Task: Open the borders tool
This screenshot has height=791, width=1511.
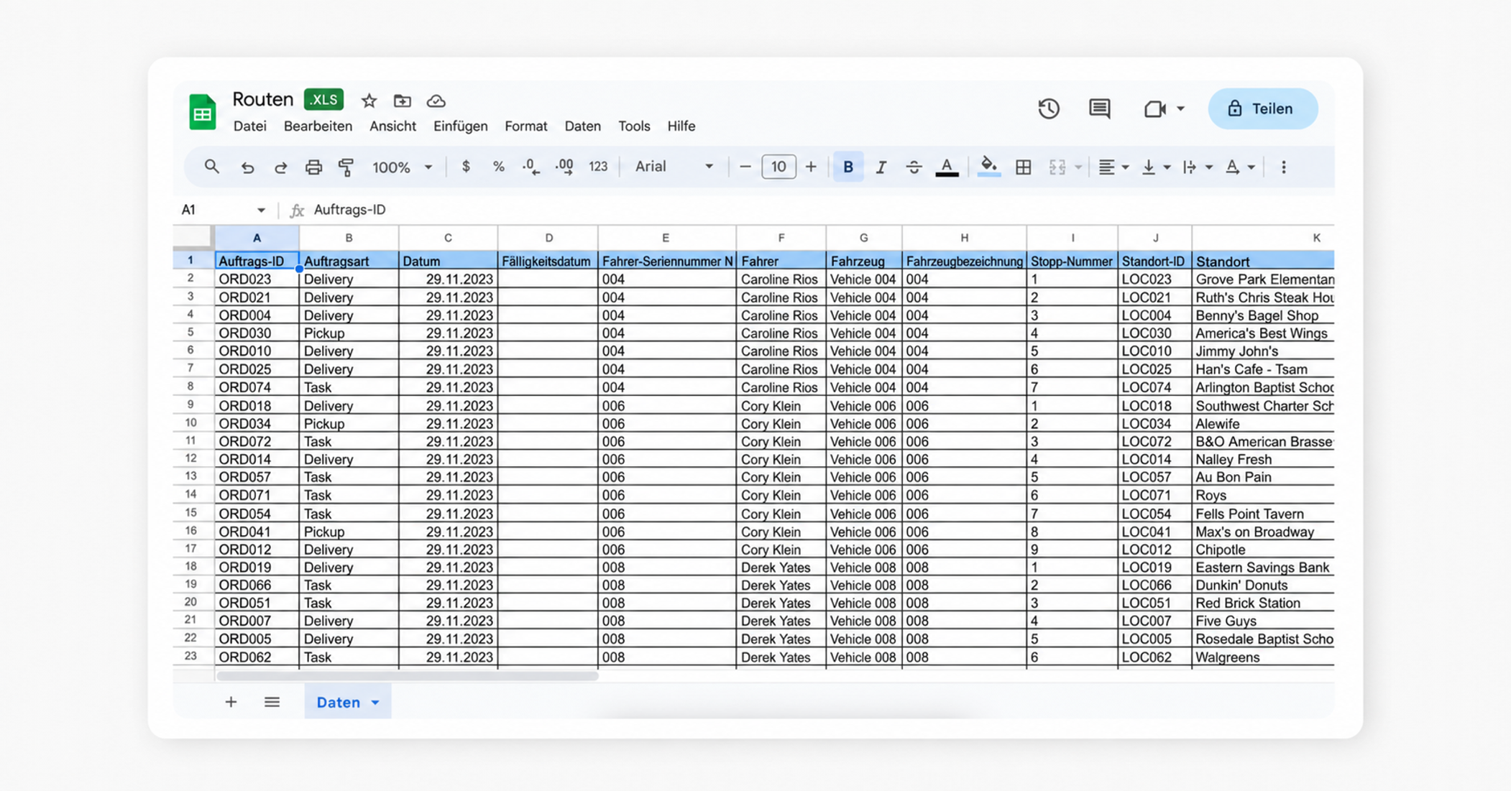Action: tap(1023, 167)
